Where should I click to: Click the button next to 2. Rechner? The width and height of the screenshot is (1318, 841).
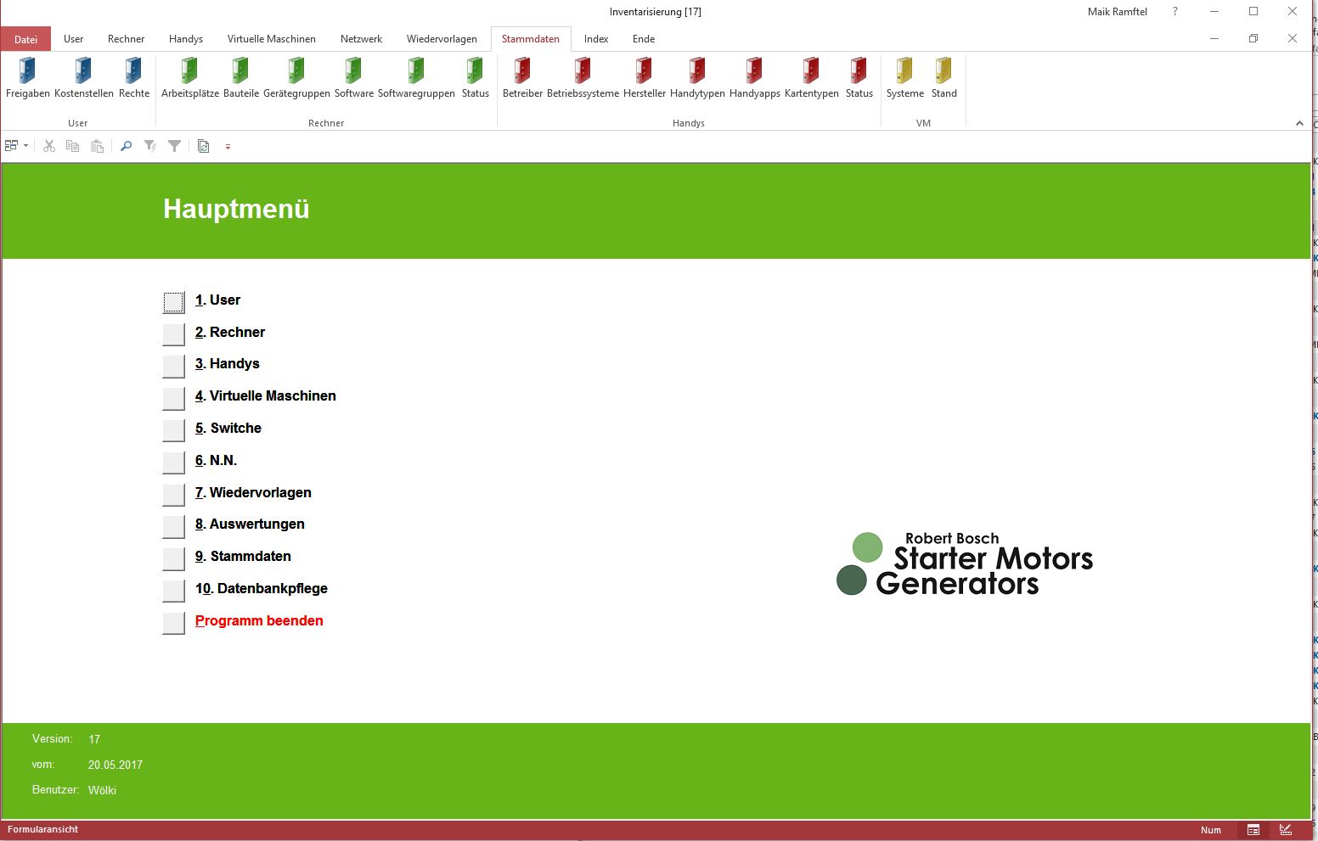173,334
